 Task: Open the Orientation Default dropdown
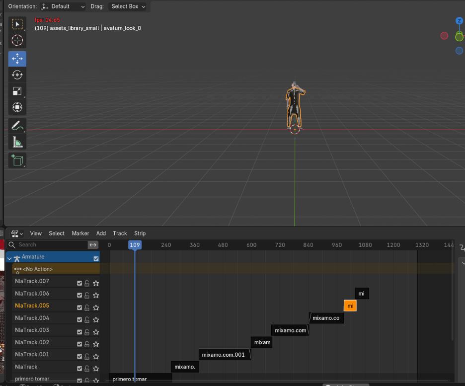[63, 6]
